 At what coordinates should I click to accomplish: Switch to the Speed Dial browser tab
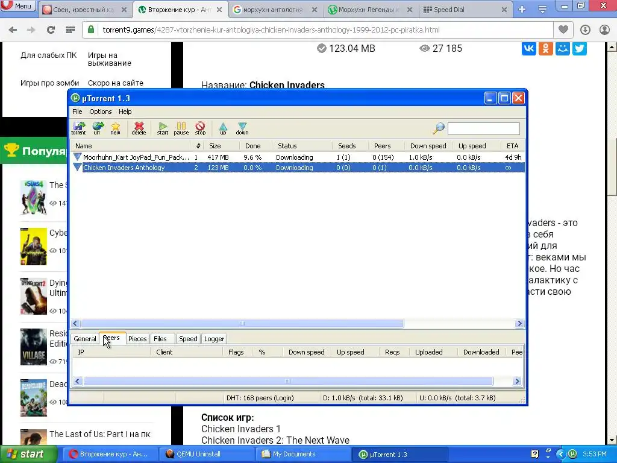tap(465, 10)
